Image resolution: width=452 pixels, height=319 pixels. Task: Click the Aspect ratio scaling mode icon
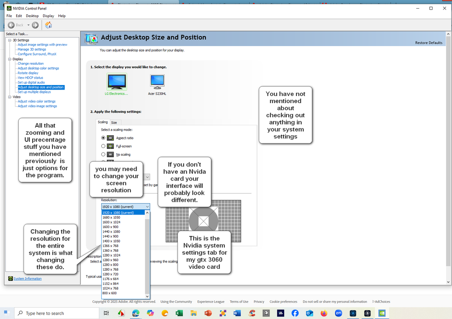[110, 138]
